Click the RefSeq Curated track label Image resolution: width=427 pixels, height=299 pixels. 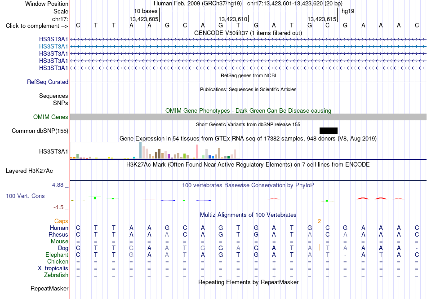[48, 82]
